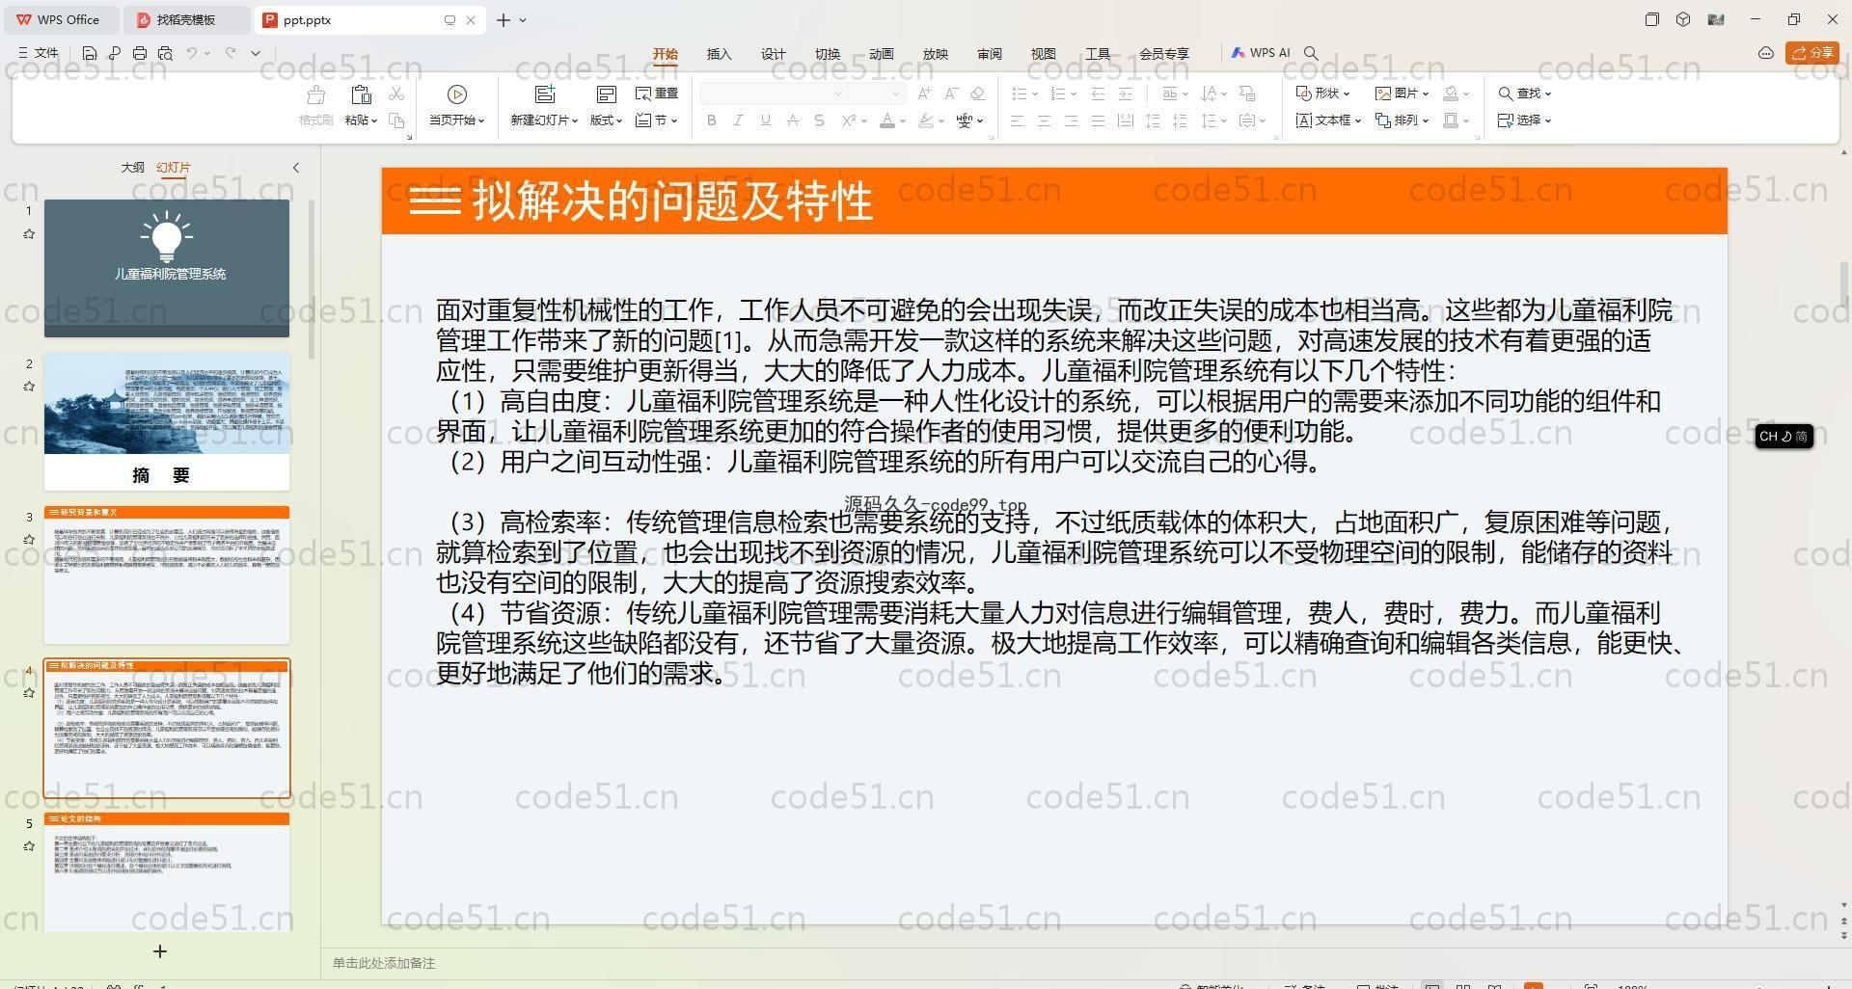Screen dimensions: 1852x989
Task: Open the File (文件) menu
Action: 39,53
